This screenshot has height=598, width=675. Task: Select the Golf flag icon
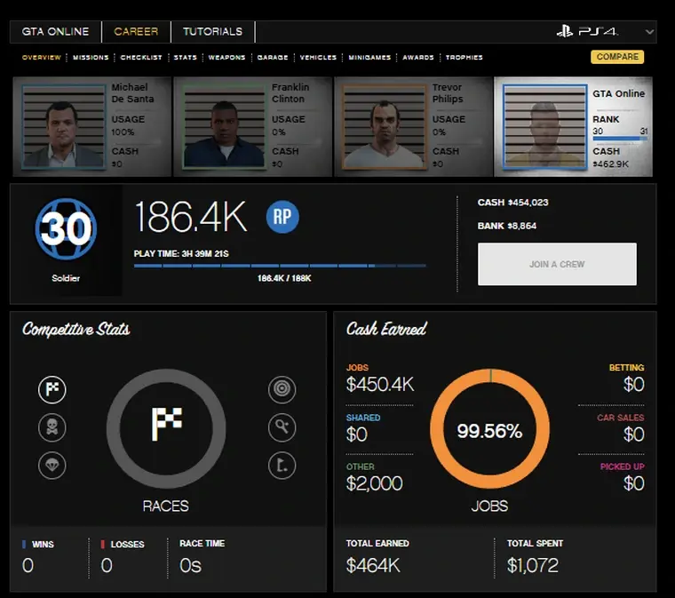(x=282, y=465)
